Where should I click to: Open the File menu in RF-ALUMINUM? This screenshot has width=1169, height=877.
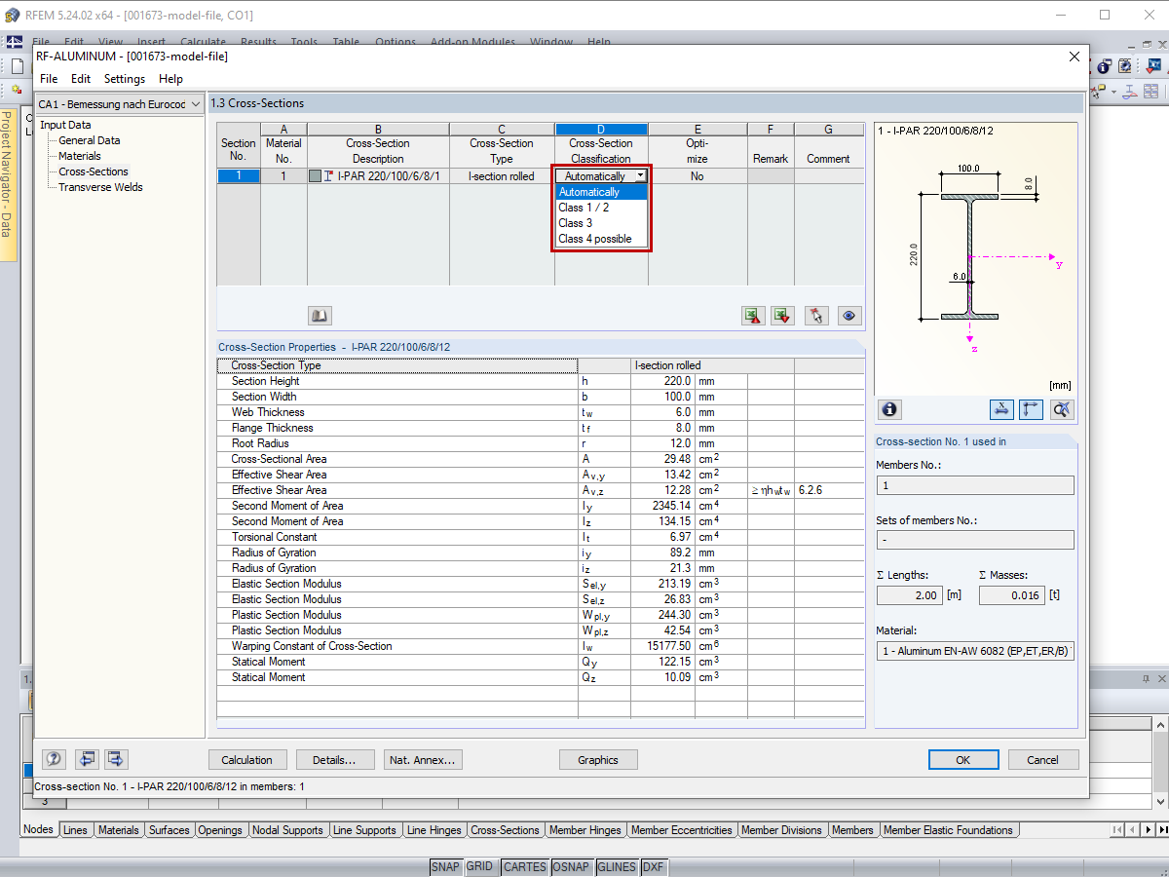tap(49, 79)
